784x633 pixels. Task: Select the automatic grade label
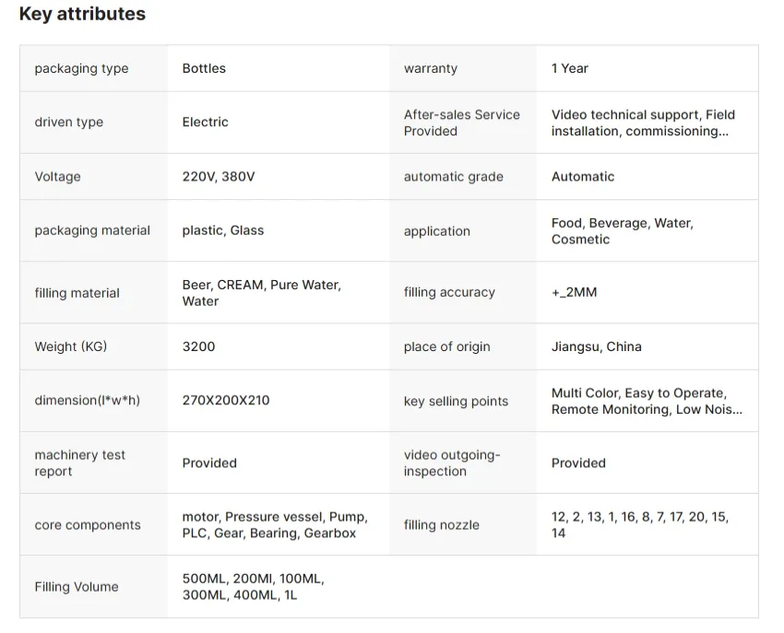[x=453, y=177]
